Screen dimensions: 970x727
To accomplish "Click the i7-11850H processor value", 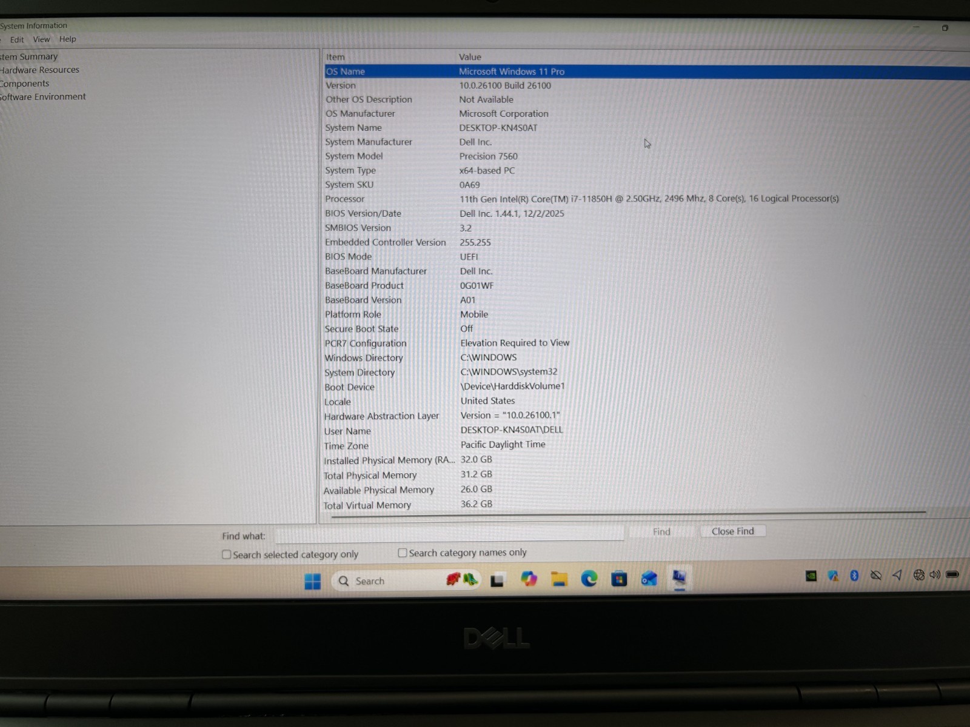I will pos(649,199).
